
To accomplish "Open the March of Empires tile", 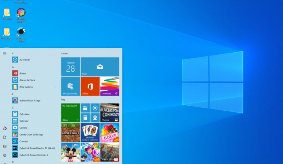I will (x=110, y=152).
